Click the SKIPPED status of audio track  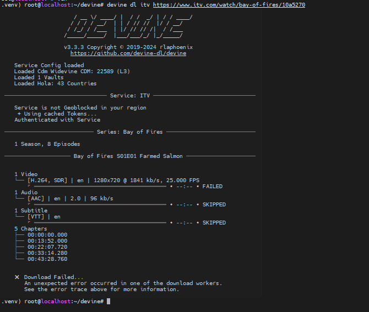click(214, 205)
